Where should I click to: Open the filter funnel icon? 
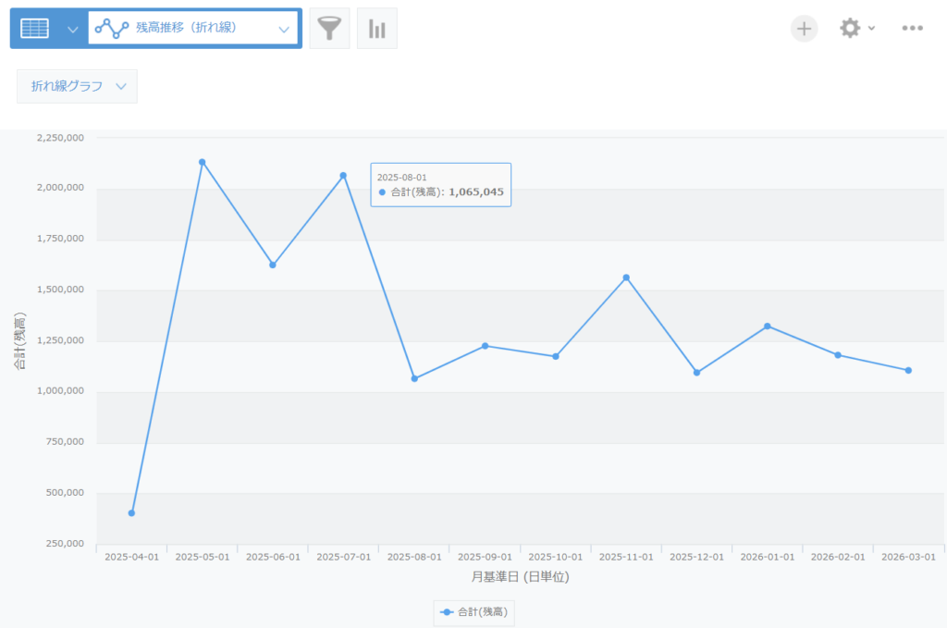coord(329,29)
